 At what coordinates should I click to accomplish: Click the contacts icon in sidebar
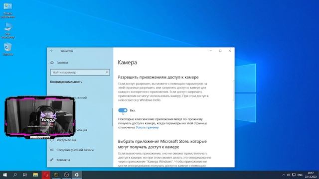pos(52,160)
